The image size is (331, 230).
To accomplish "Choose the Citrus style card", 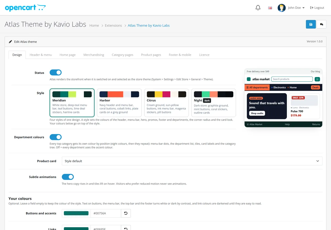I will click(x=166, y=103).
